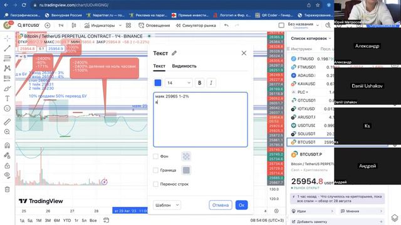Open the patterns drawing tool
The image size is (401, 225).
pos(7,68)
